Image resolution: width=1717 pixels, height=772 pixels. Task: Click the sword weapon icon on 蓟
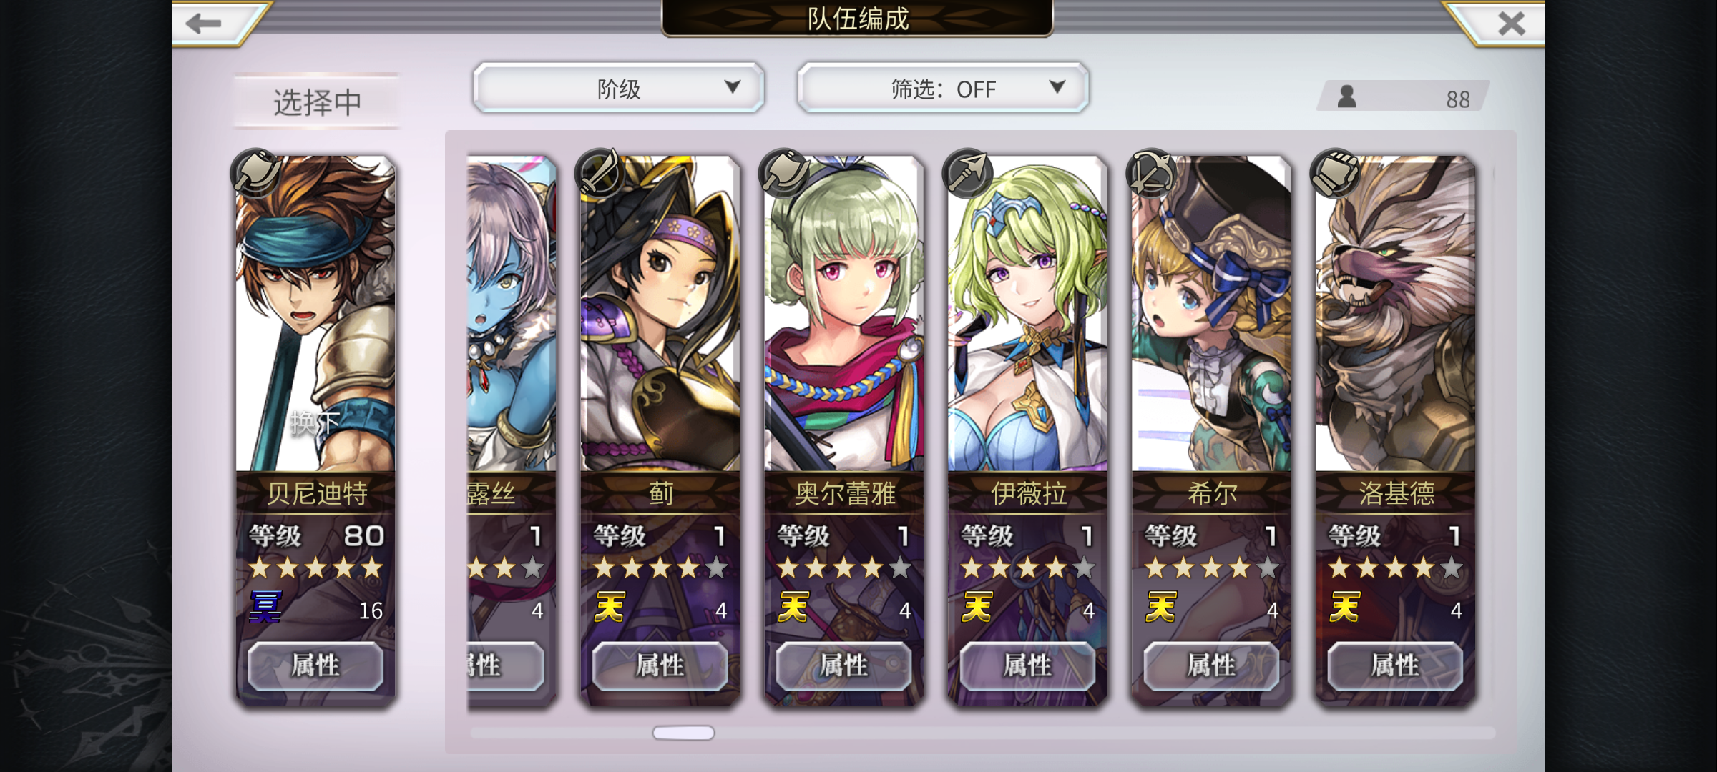[x=600, y=173]
